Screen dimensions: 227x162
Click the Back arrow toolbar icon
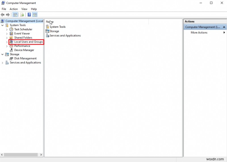(3, 15)
